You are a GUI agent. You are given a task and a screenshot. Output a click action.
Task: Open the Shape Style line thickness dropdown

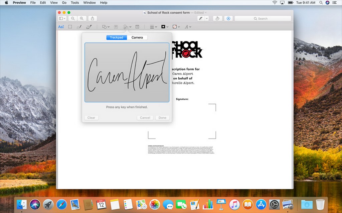tap(153, 27)
